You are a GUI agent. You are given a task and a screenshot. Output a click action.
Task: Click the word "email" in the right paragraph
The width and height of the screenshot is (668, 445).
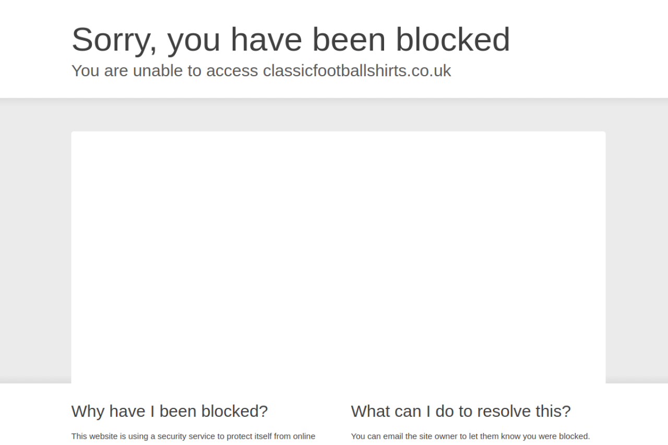[x=393, y=436]
